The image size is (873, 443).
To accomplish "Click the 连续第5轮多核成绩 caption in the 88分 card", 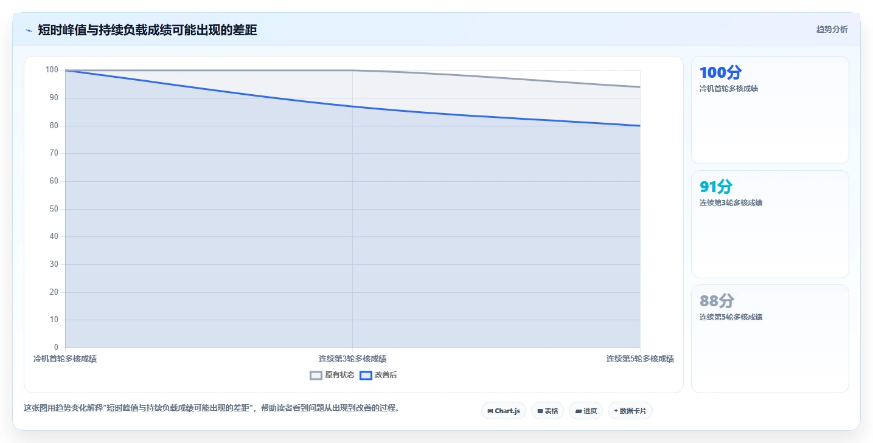I will (731, 317).
